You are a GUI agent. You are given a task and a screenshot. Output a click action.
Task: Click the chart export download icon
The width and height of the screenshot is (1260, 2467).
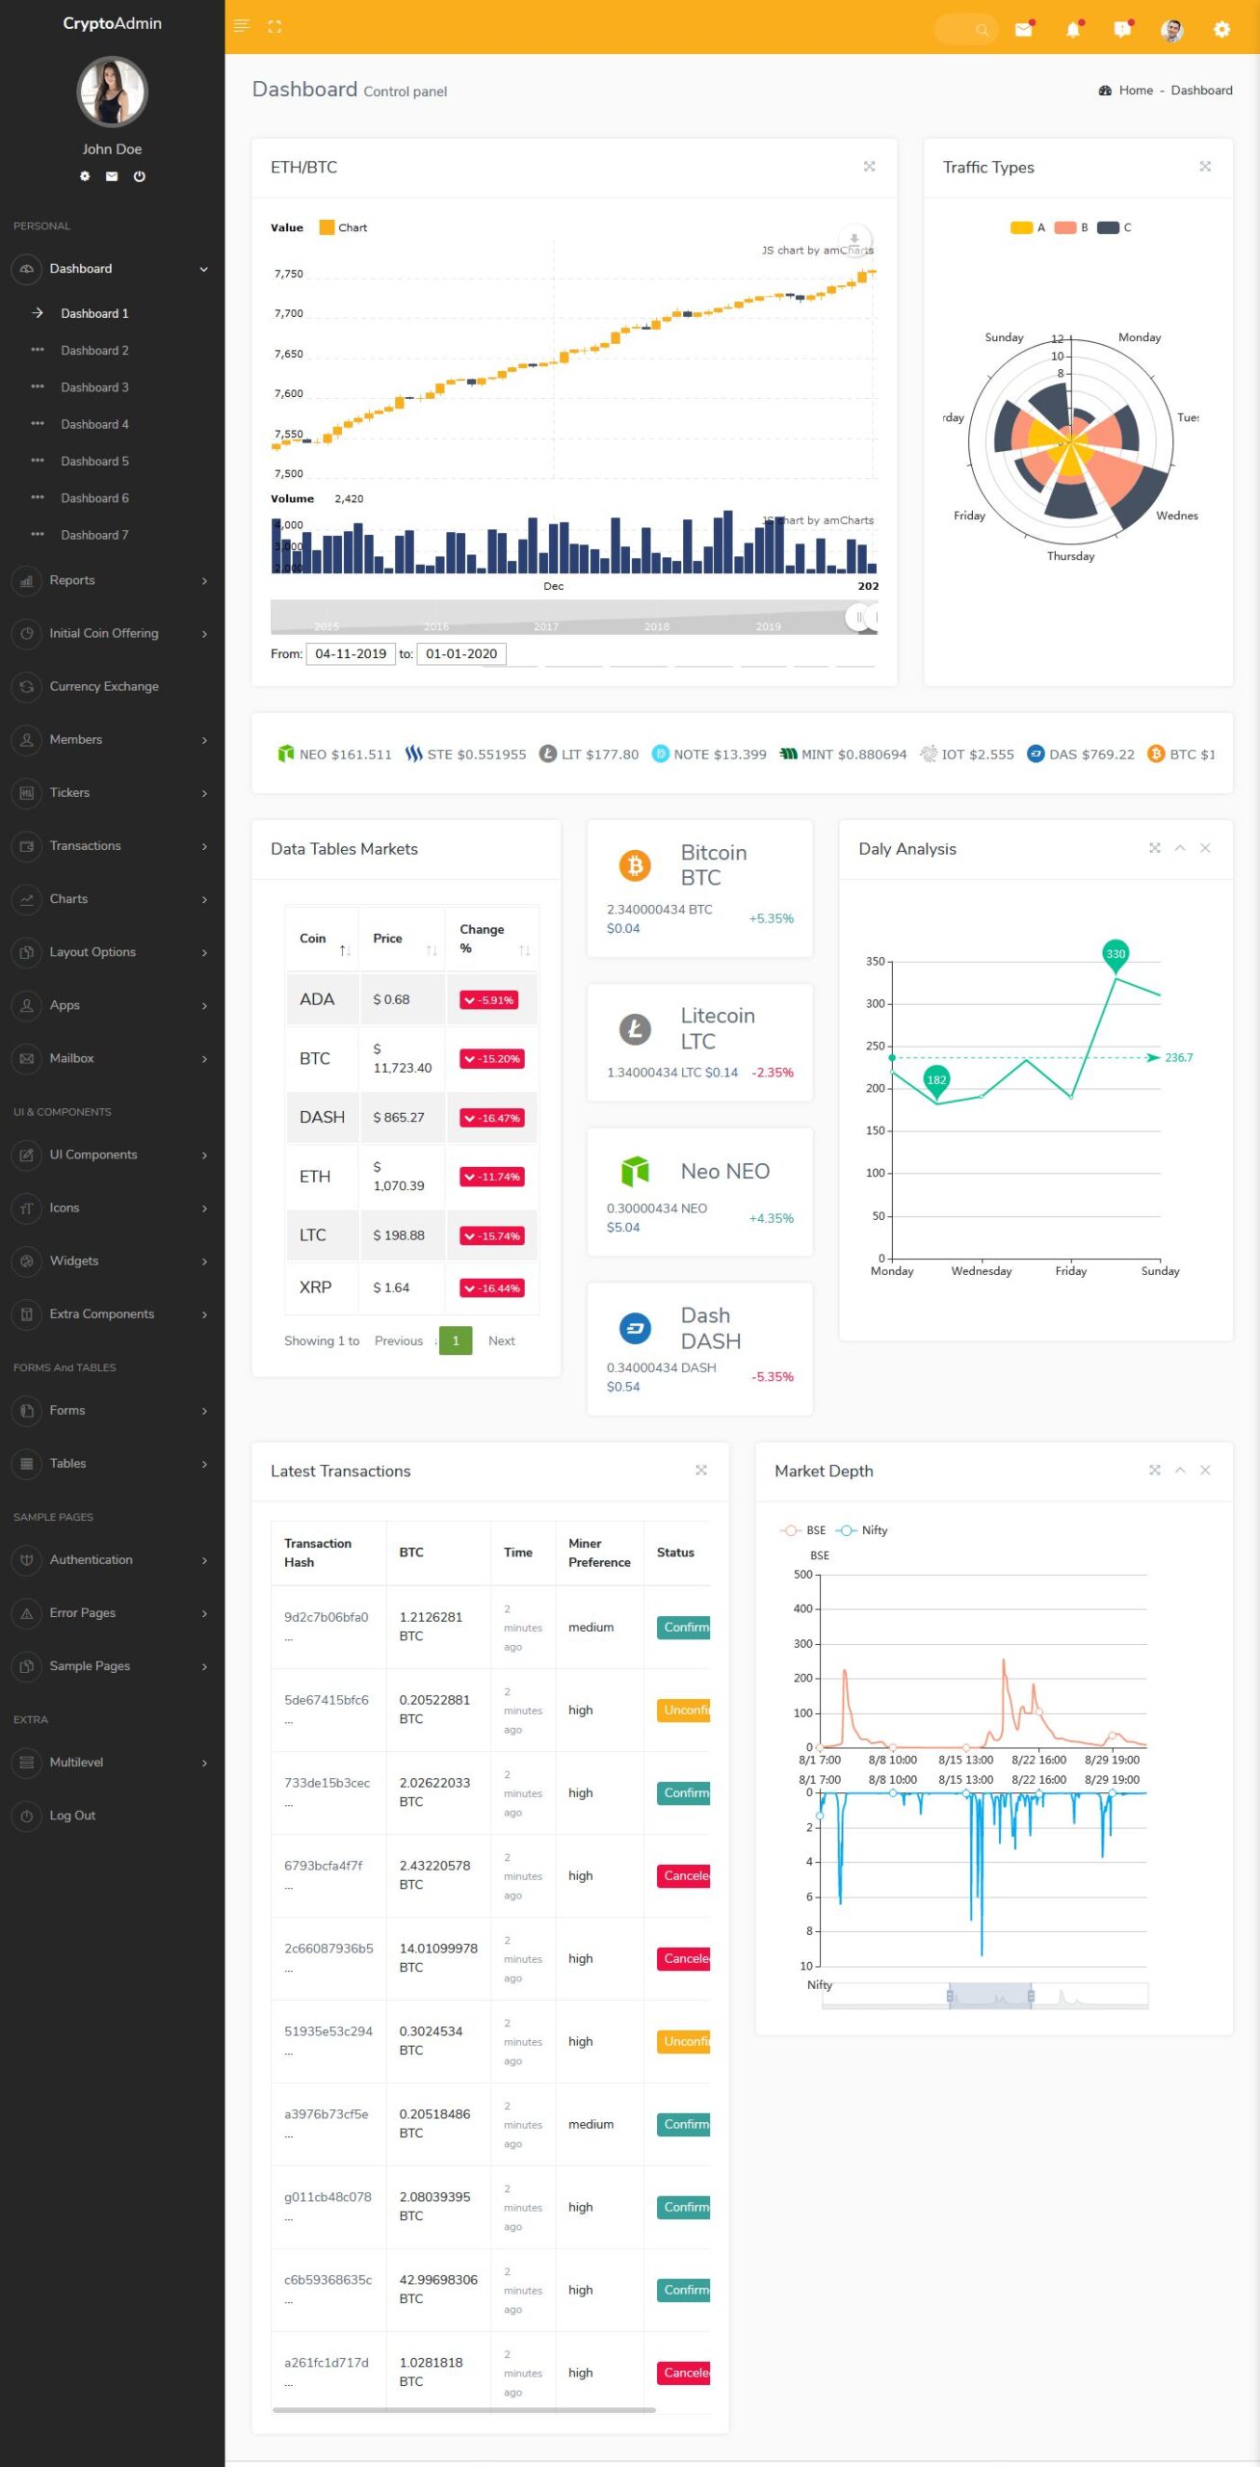pos(853,238)
